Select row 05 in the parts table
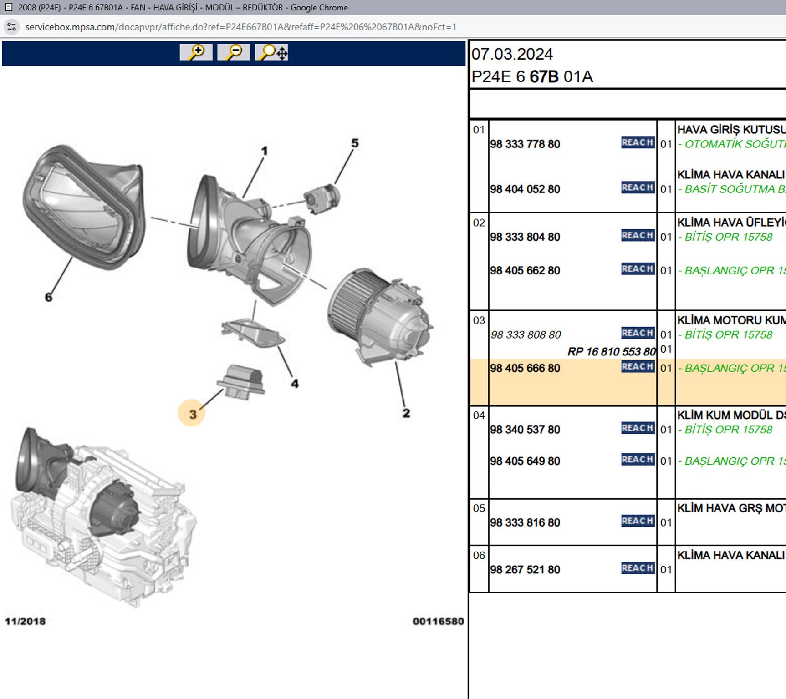The image size is (786, 699). coord(479,508)
